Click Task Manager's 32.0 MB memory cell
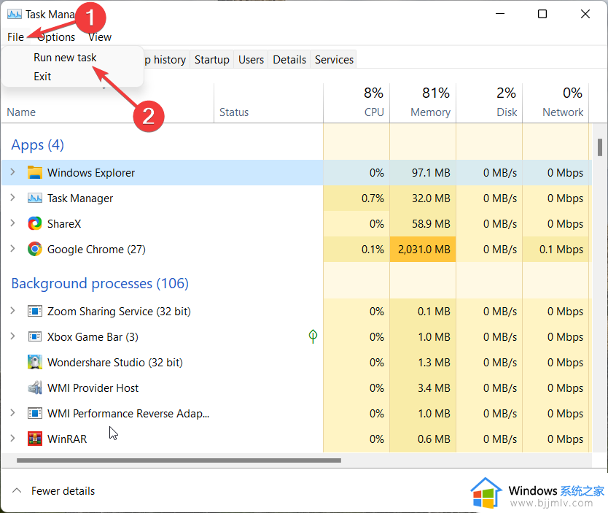 [423, 198]
